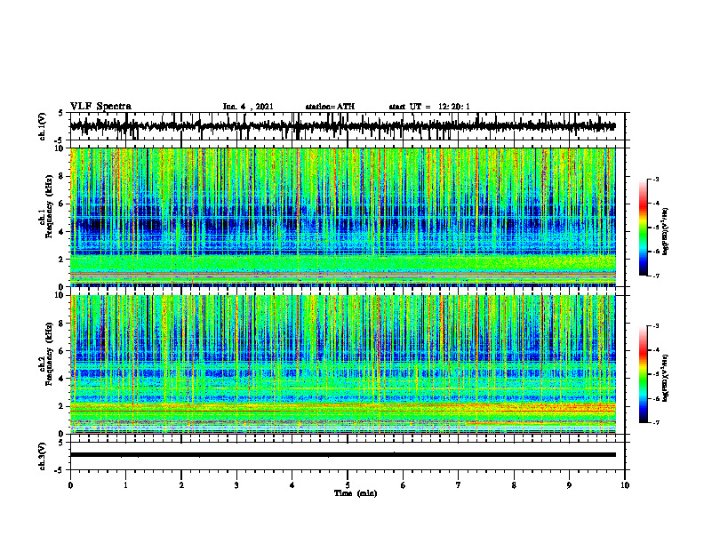Click the "ch.3(V)" axis label
Viewport: 704px width, 544px height.
pyautogui.click(x=42, y=457)
